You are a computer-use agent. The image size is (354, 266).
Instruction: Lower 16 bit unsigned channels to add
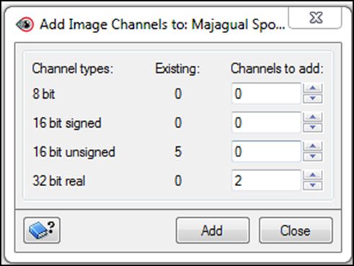(312, 156)
